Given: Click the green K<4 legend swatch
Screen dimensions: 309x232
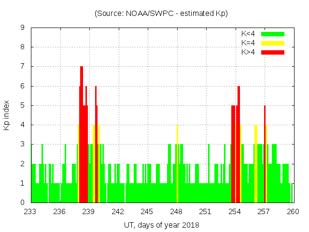Looking at the screenshot, I should point(273,34).
